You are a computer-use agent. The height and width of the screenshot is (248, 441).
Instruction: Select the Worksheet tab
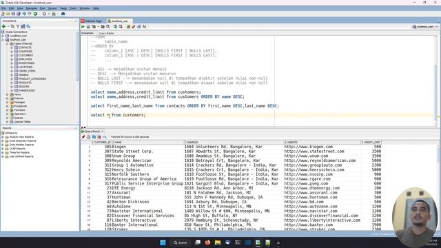coord(88,33)
